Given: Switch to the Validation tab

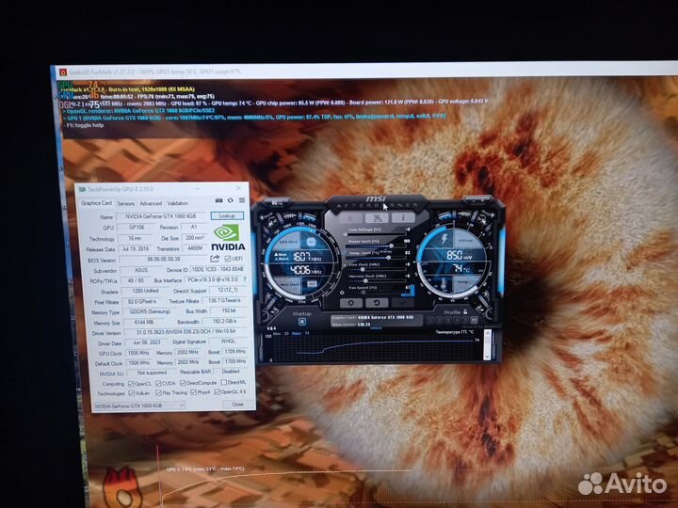Looking at the screenshot, I should point(177,203).
